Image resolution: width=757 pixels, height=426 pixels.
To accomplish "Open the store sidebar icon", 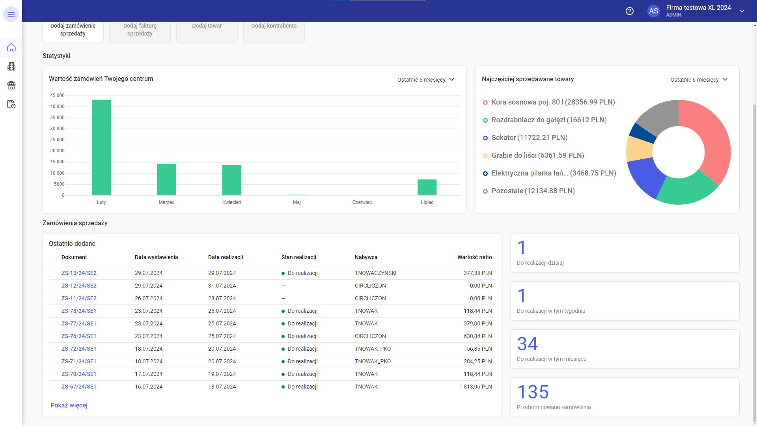I will pos(11,85).
